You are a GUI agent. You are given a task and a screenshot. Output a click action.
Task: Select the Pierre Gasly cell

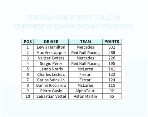tap(51, 91)
